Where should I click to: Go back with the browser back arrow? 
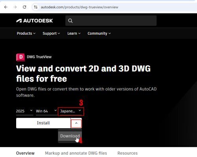6,7
